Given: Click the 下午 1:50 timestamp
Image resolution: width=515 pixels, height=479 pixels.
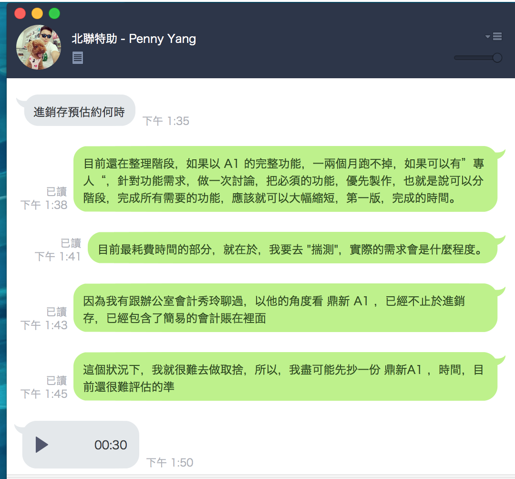Looking at the screenshot, I should coord(169,463).
